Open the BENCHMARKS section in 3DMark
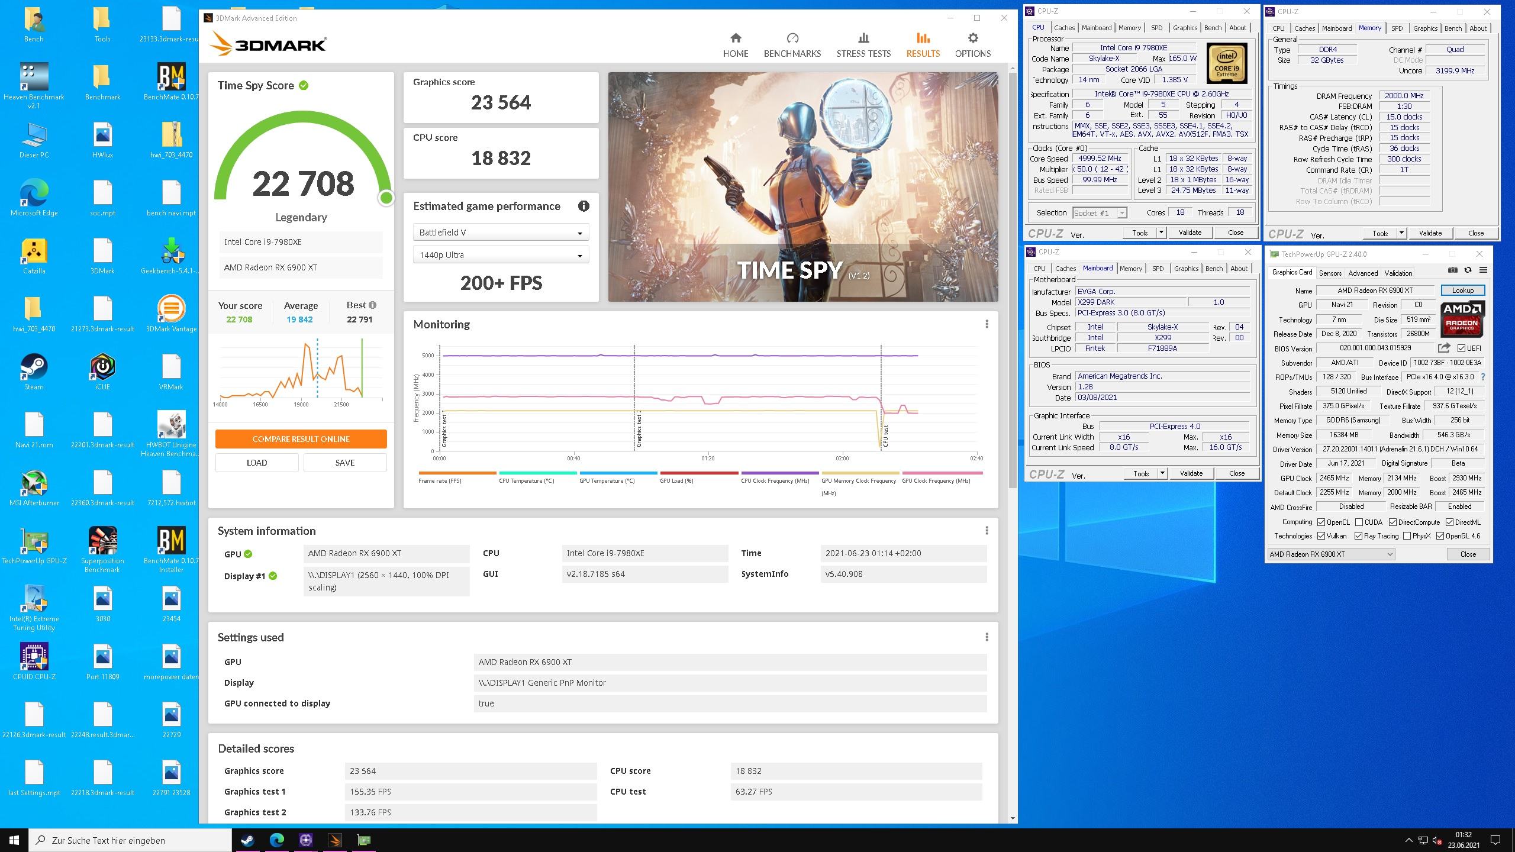Viewport: 1515px width, 852px height. (792, 45)
